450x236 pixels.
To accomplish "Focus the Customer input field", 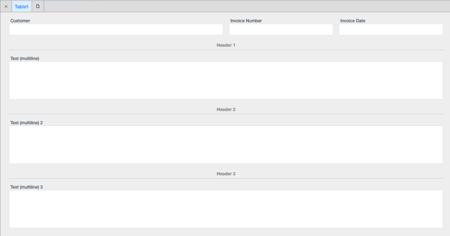I will 116,30.
